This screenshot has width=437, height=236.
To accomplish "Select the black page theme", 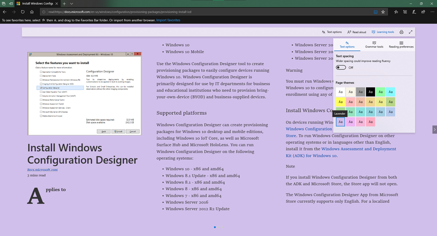I will click(371, 92).
